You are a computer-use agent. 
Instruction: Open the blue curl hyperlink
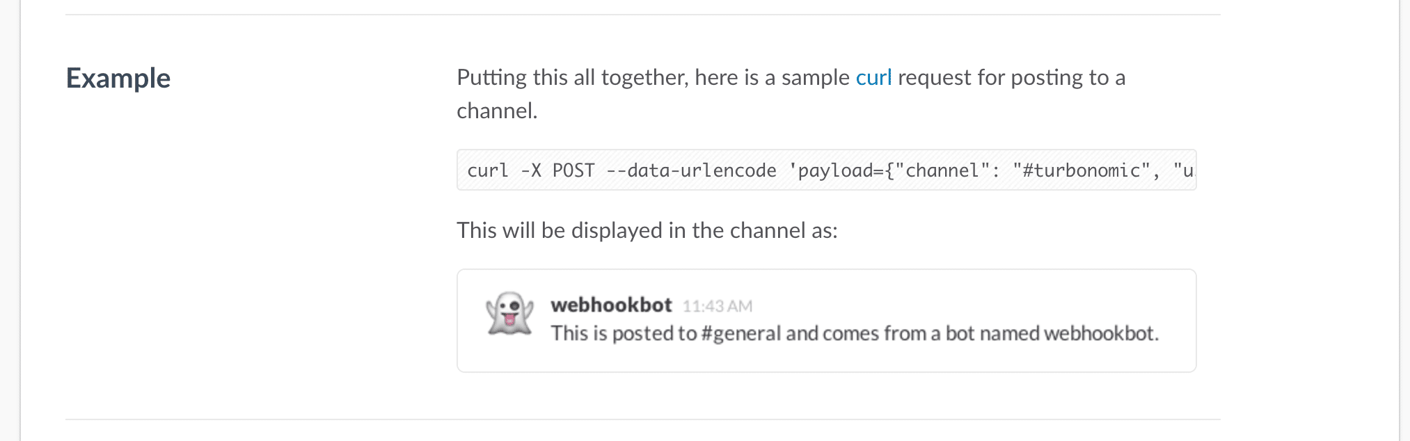[x=873, y=77]
